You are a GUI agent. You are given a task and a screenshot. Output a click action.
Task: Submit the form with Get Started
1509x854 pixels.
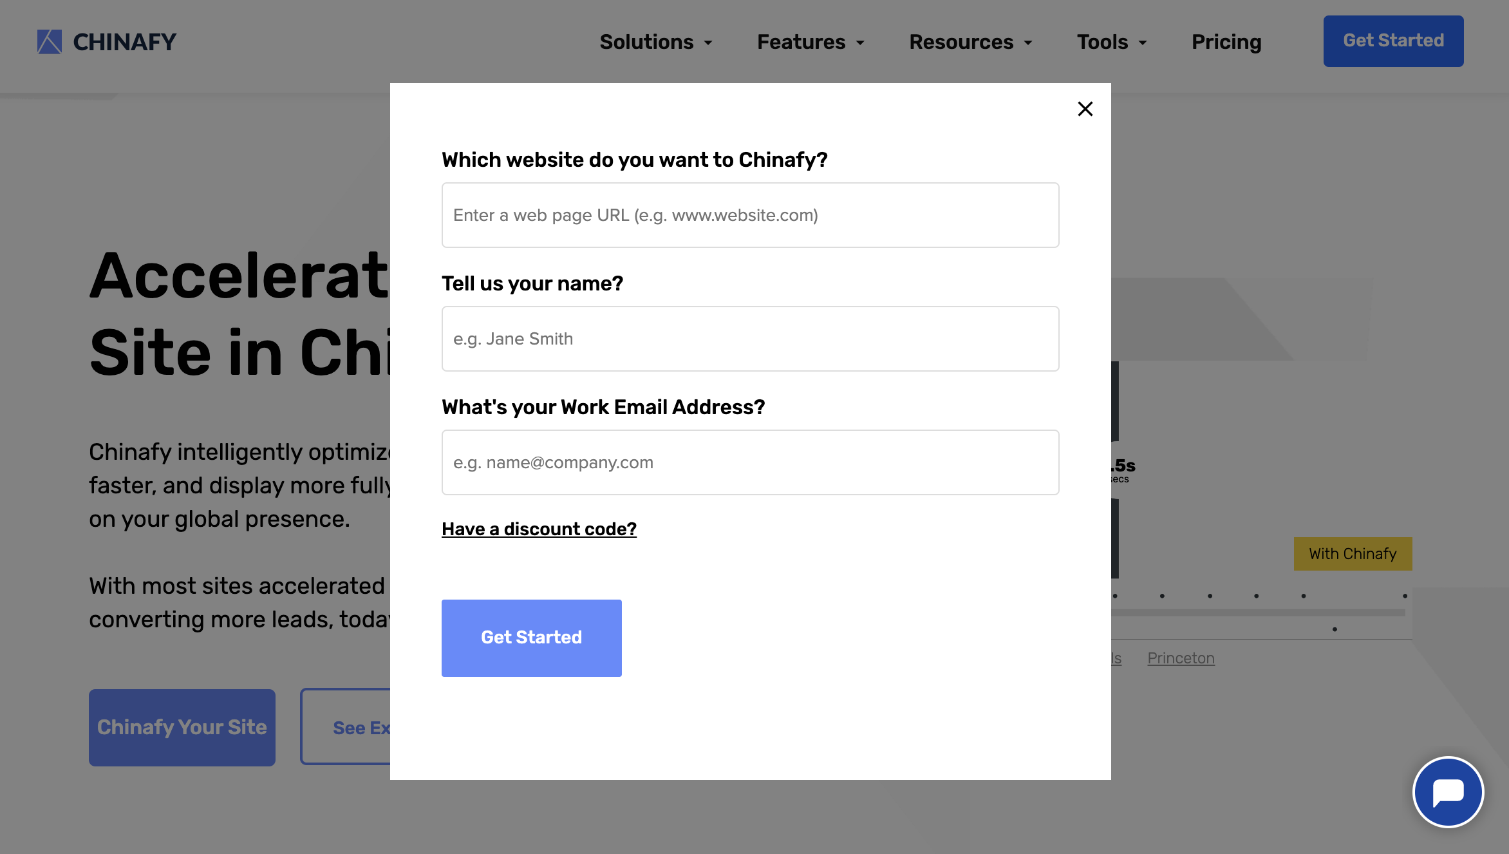click(x=531, y=638)
